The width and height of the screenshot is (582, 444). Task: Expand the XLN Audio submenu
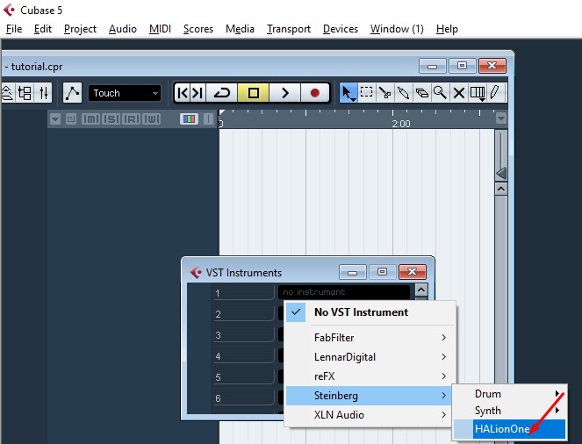(x=370, y=415)
